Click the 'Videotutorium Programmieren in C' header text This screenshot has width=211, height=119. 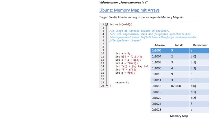(x=124, y=3)
